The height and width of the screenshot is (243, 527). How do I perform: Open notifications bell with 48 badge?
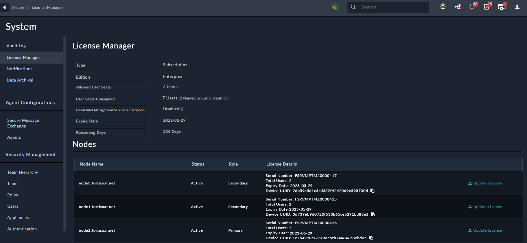point(472,6)
